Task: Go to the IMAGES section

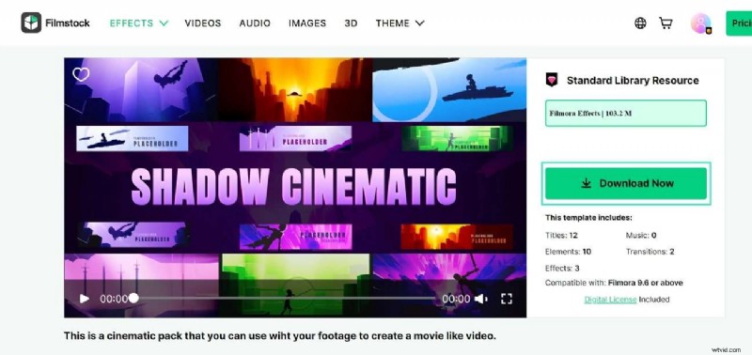Action: (307, 23)
